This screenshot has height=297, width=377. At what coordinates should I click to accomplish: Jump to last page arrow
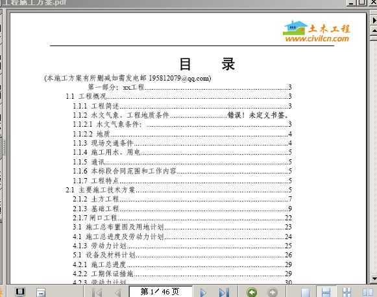click(224, 292)
